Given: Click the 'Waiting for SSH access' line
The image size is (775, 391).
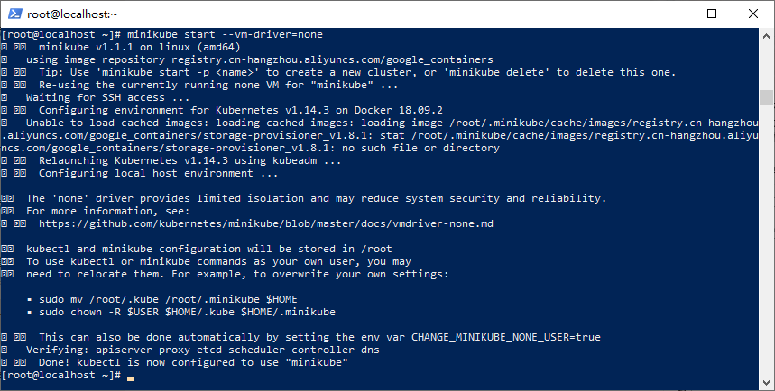Looking at the screenshot, I should pyautogui.click(x=107, y=97).
